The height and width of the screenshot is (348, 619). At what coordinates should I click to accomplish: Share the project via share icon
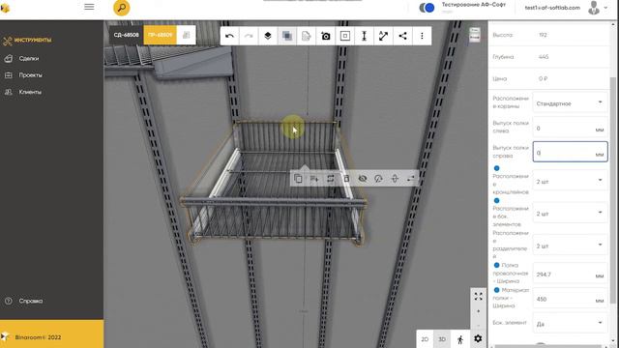tap(402, 37)
